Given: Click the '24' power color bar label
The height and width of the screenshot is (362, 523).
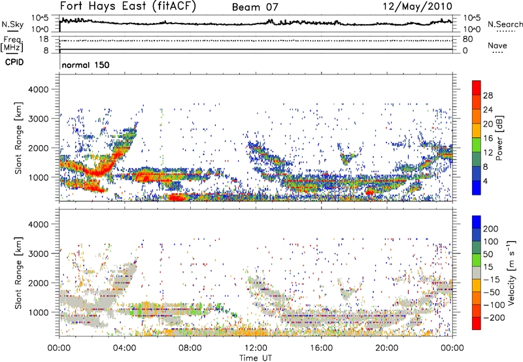Looking at the screenshot, I should pos(488,110).
